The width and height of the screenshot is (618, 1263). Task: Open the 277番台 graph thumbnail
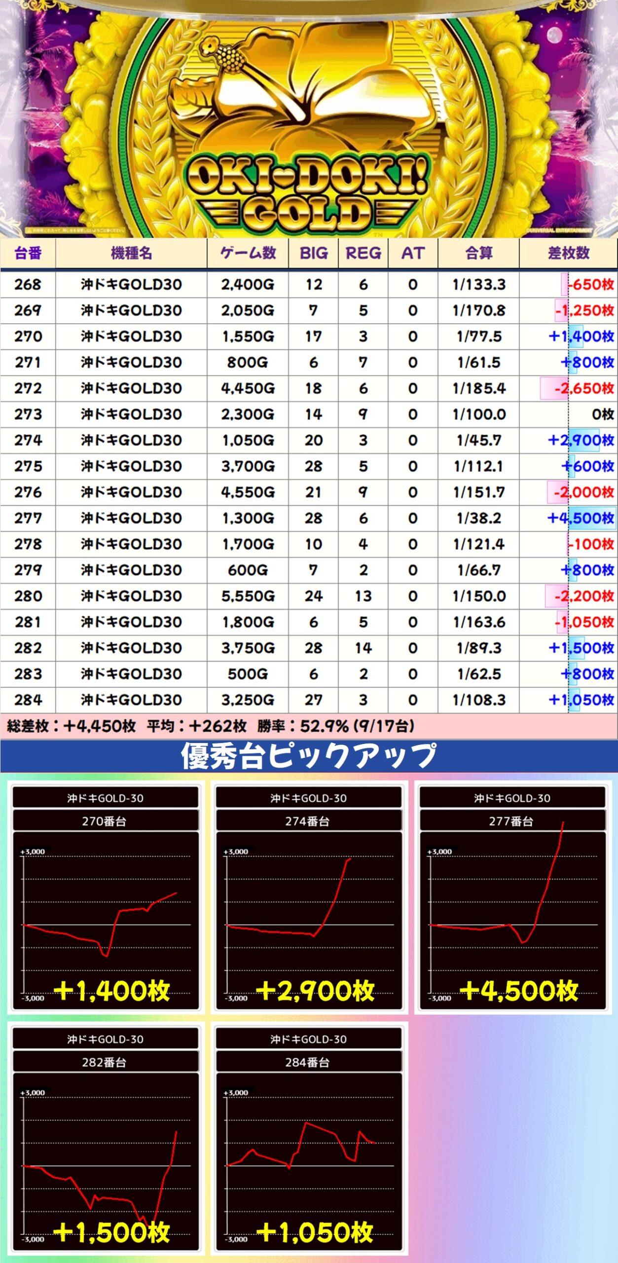[512, 897]
